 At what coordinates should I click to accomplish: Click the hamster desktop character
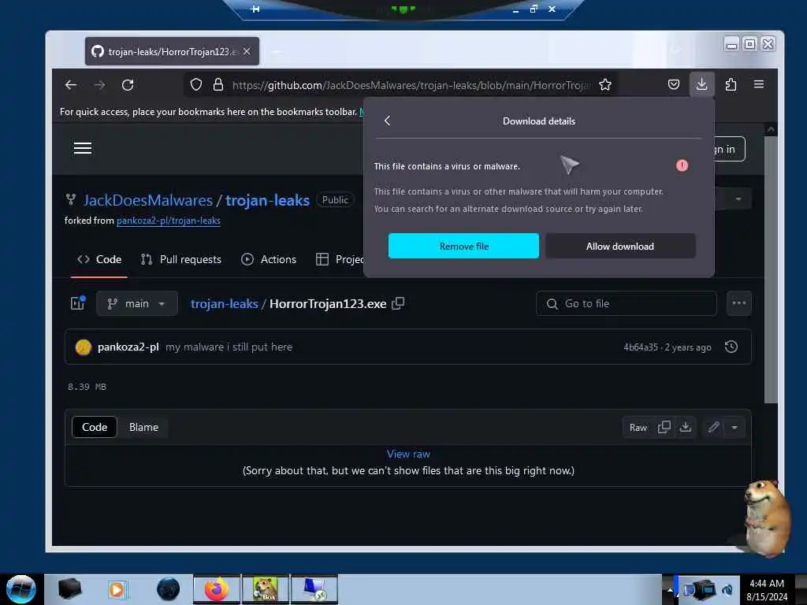[766, 518]
